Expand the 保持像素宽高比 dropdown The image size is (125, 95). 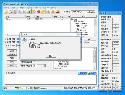pos(28,66)
